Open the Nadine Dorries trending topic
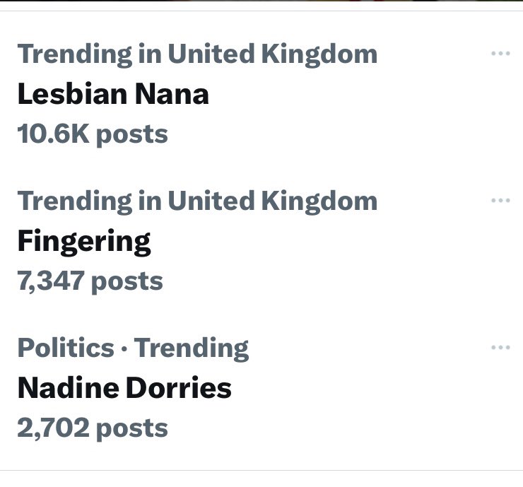This screenshot has width=523, height=487. 124,388
